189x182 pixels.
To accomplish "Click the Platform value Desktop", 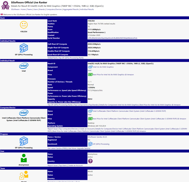I will coord(91,123).
